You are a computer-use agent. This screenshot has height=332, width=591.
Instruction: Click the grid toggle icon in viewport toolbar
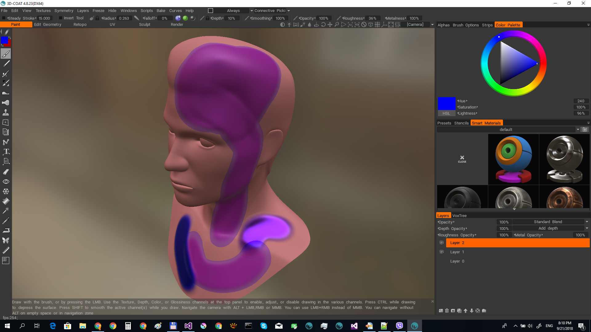coord(377,25)
